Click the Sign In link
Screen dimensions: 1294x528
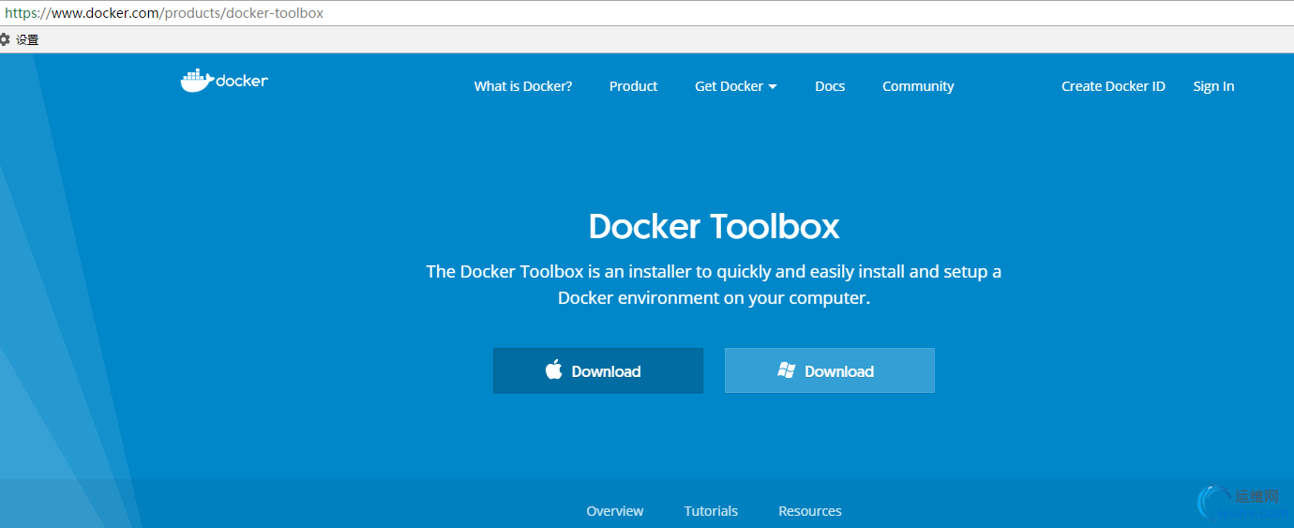(x=1213, y=86)
